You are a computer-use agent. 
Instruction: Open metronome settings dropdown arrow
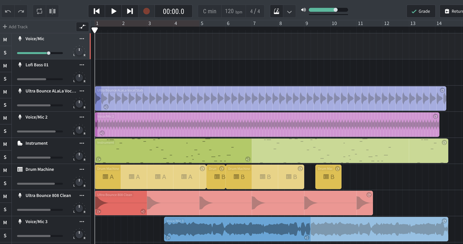[x=289, y=11]
